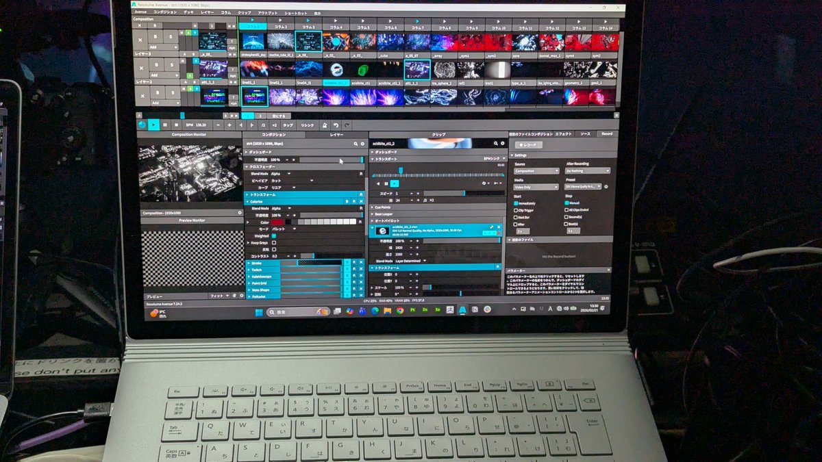Viewport: 822px width, 462px height.
Task: Switch to the Record tab
Action: 607,134
